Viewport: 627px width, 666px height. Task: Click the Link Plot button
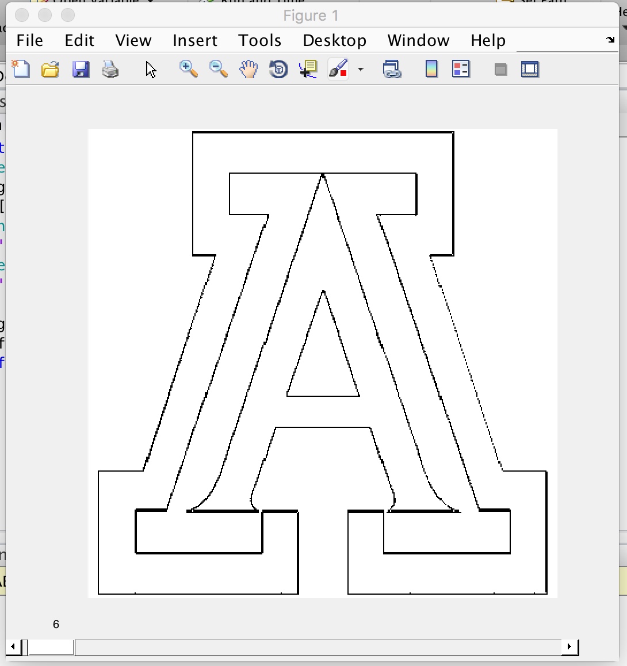point(392,69)
